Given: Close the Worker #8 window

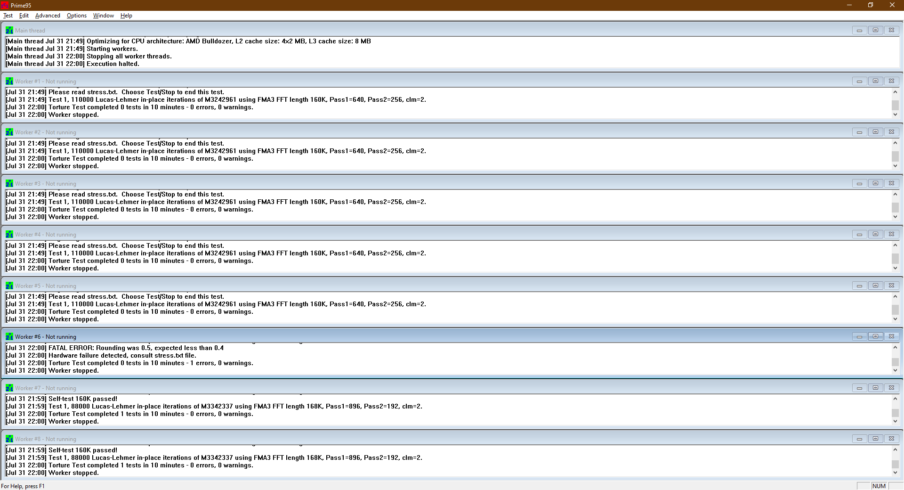Looking at the screenshot, I should click(x=891, y=439).
